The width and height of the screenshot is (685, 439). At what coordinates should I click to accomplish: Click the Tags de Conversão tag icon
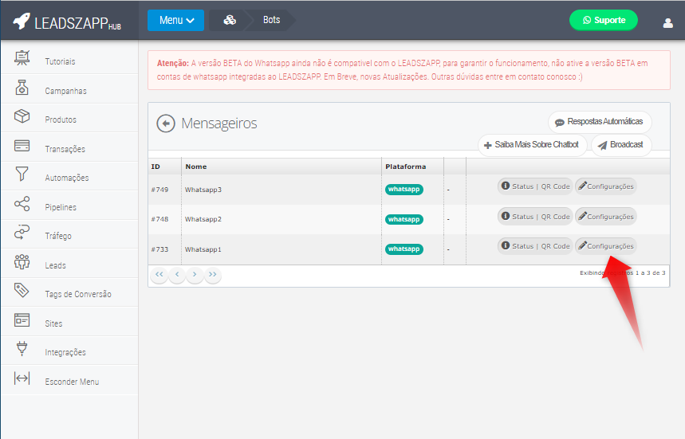pos(22,292)
